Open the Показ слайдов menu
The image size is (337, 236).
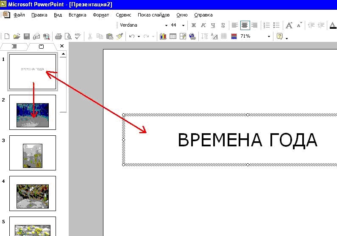(154, 15)
